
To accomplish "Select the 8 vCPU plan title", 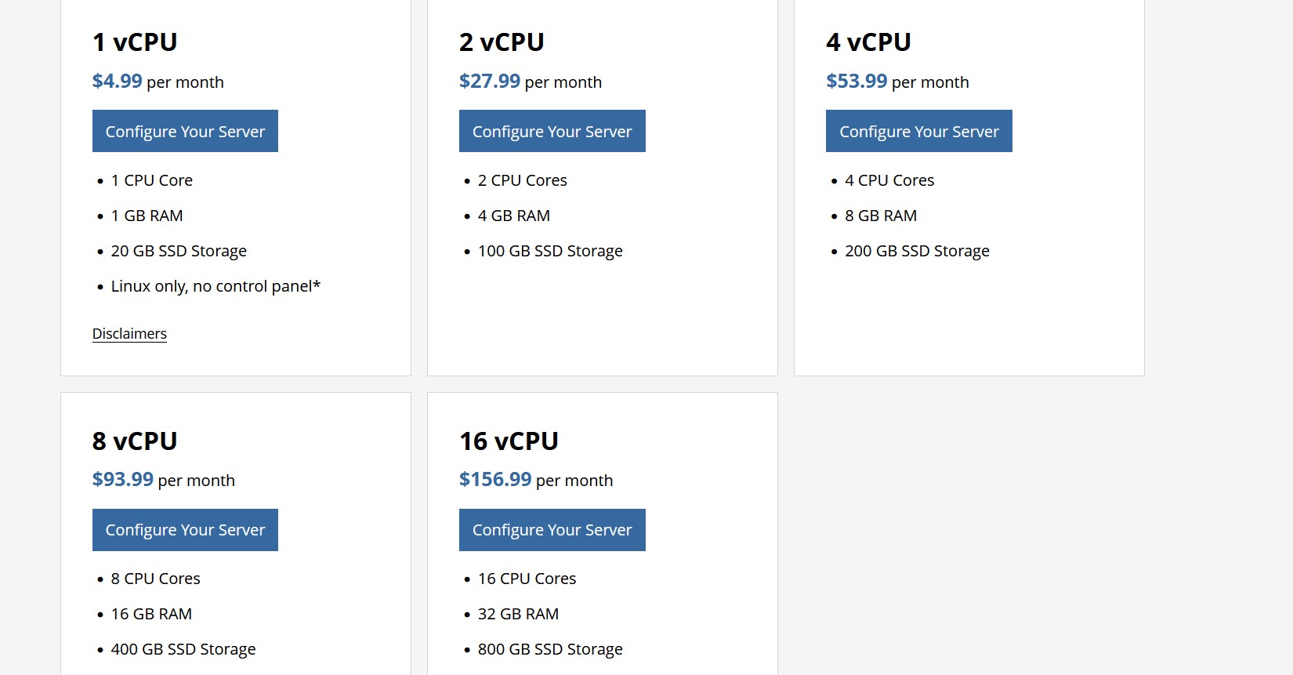I will point(135,441).
